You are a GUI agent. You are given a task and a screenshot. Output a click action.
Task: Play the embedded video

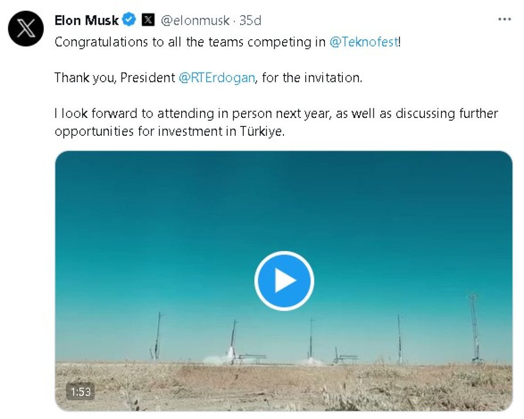(284, 280)
